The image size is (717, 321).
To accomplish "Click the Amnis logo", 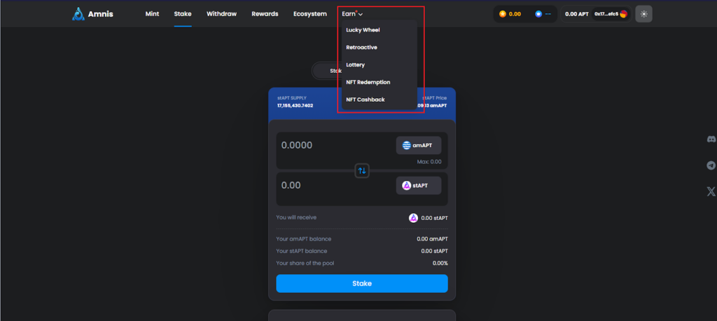I will pos(93,14).
